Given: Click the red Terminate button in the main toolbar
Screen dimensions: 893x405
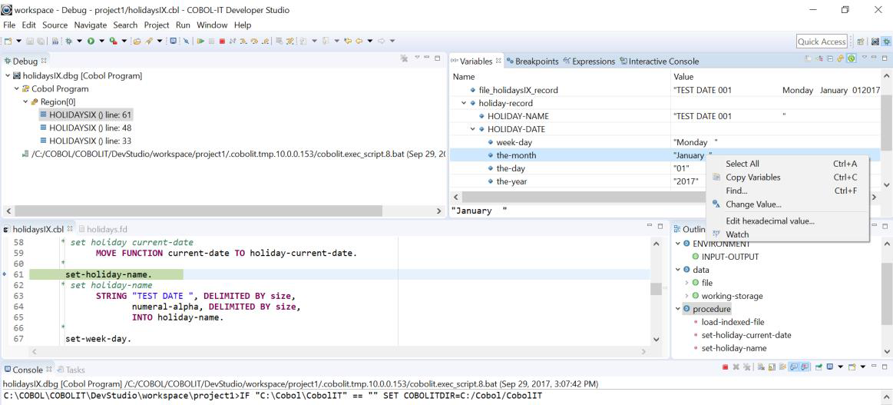Looking at the screenshot, I should point(222,41).
